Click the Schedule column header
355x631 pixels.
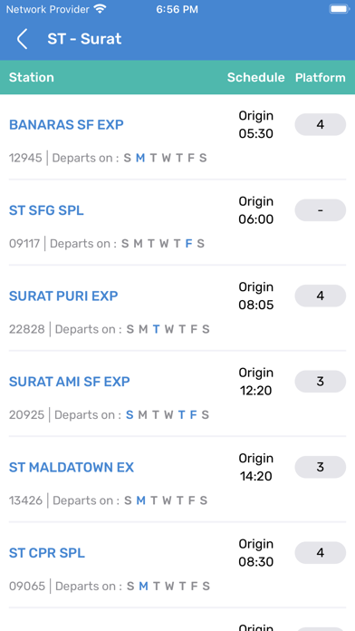255,77
